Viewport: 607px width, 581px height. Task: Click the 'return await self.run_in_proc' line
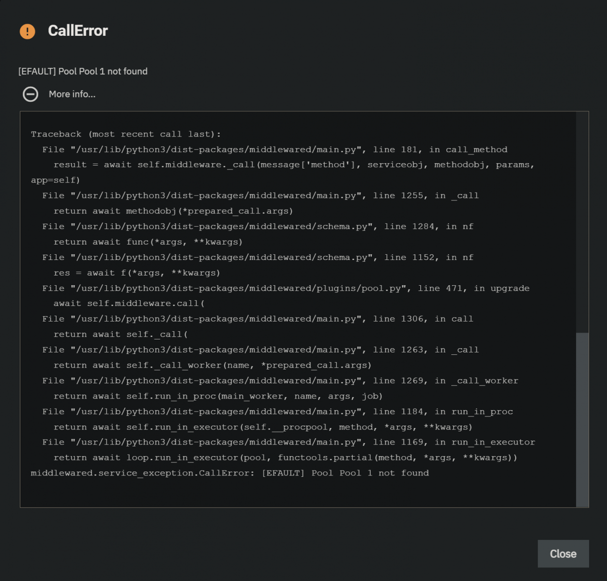[x=218, y=397]
